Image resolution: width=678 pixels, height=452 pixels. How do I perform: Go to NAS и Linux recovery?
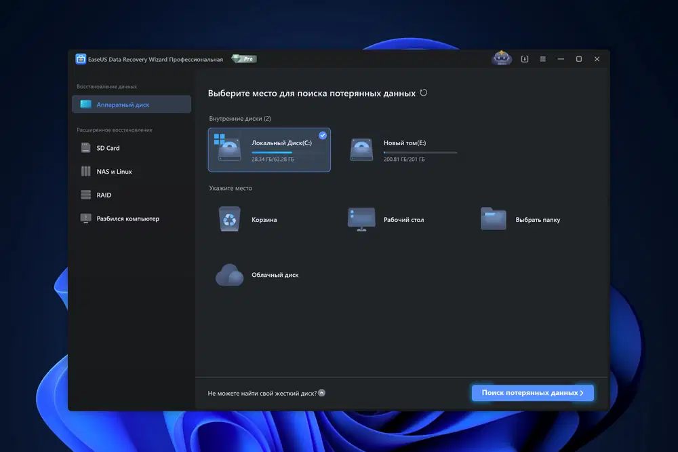coord(114,172)
